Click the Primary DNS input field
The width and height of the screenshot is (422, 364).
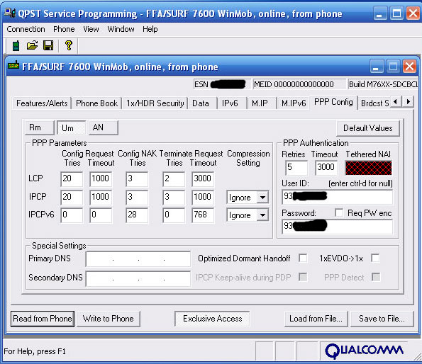pos(138,259)
